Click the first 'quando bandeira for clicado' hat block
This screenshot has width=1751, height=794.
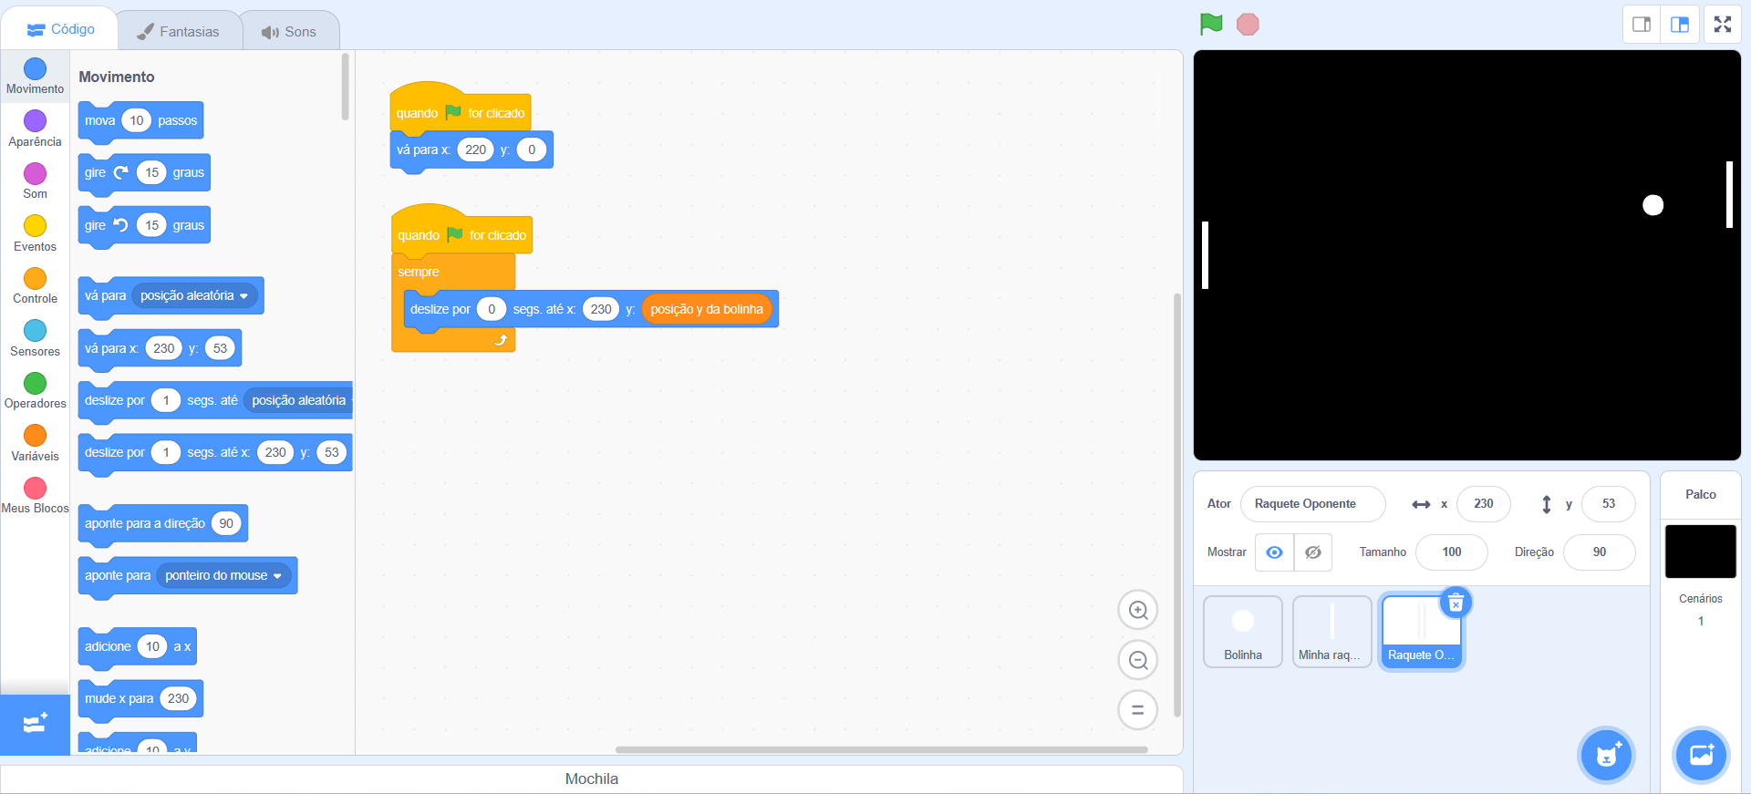[x=460, y=113]
